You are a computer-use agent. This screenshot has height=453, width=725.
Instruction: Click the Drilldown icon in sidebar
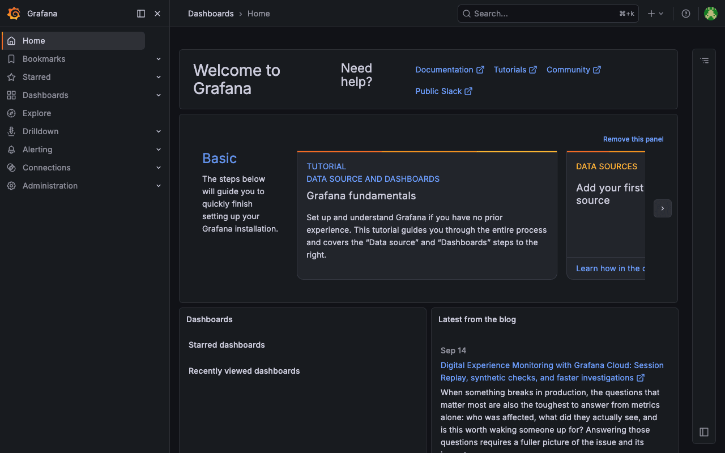[x=11, y=131]
